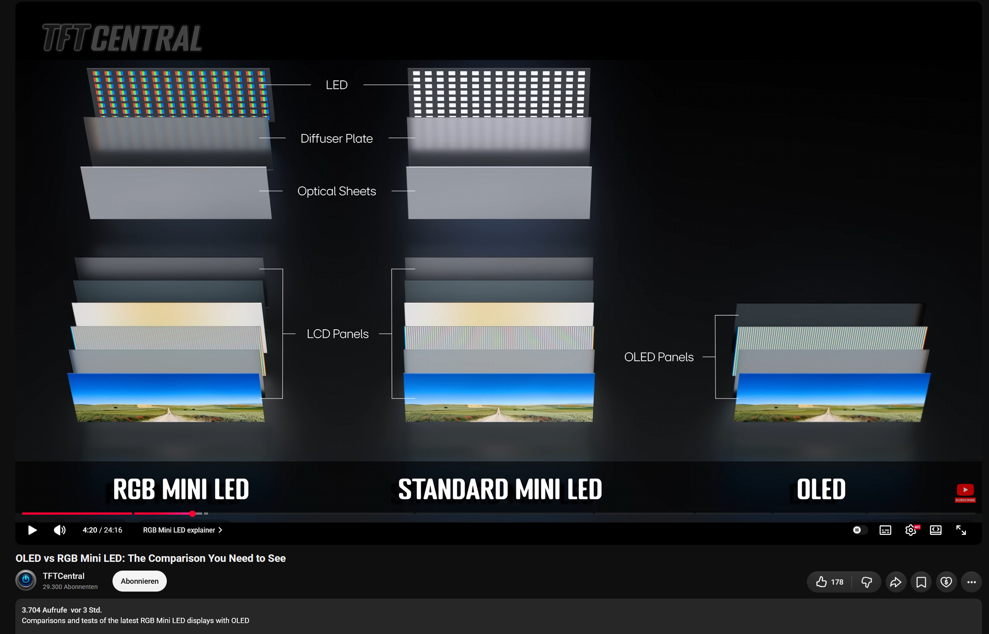Play the video
The width and height of the screenshot is (989, 634).
[x=32, y=530]
